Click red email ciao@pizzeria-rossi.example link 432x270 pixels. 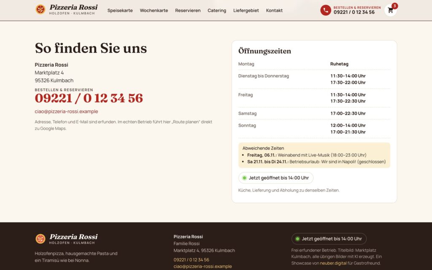point(66,111)
